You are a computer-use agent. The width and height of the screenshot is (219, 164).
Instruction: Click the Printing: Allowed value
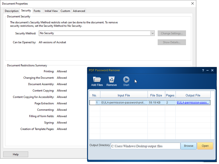pyautogui.click(x=62, y=71)
